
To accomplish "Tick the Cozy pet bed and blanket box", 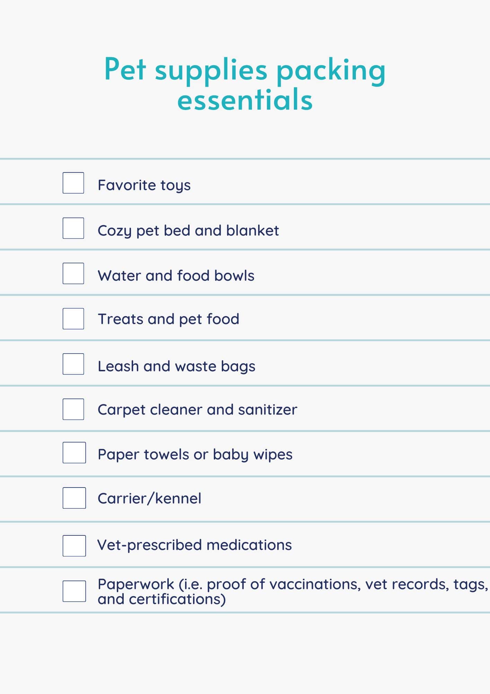I will (x=73, y=228).
